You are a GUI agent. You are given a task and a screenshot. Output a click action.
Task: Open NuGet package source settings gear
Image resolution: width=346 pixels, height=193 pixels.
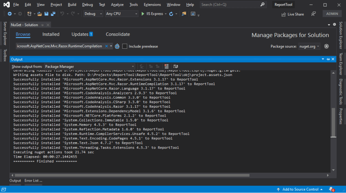[x=326, y=46]
